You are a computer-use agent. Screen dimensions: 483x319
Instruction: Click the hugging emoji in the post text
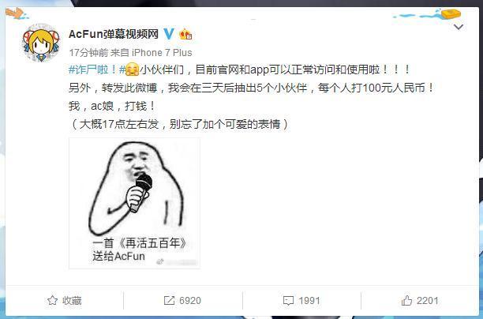click(133, 69)
